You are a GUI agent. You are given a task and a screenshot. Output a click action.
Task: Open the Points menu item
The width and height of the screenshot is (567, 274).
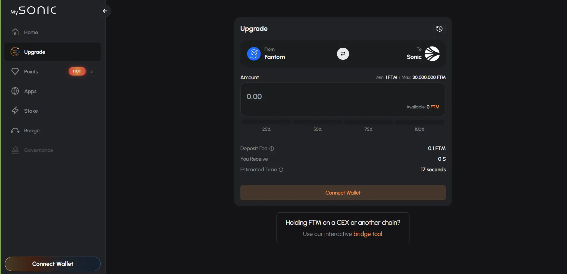[x=53, y=72]
